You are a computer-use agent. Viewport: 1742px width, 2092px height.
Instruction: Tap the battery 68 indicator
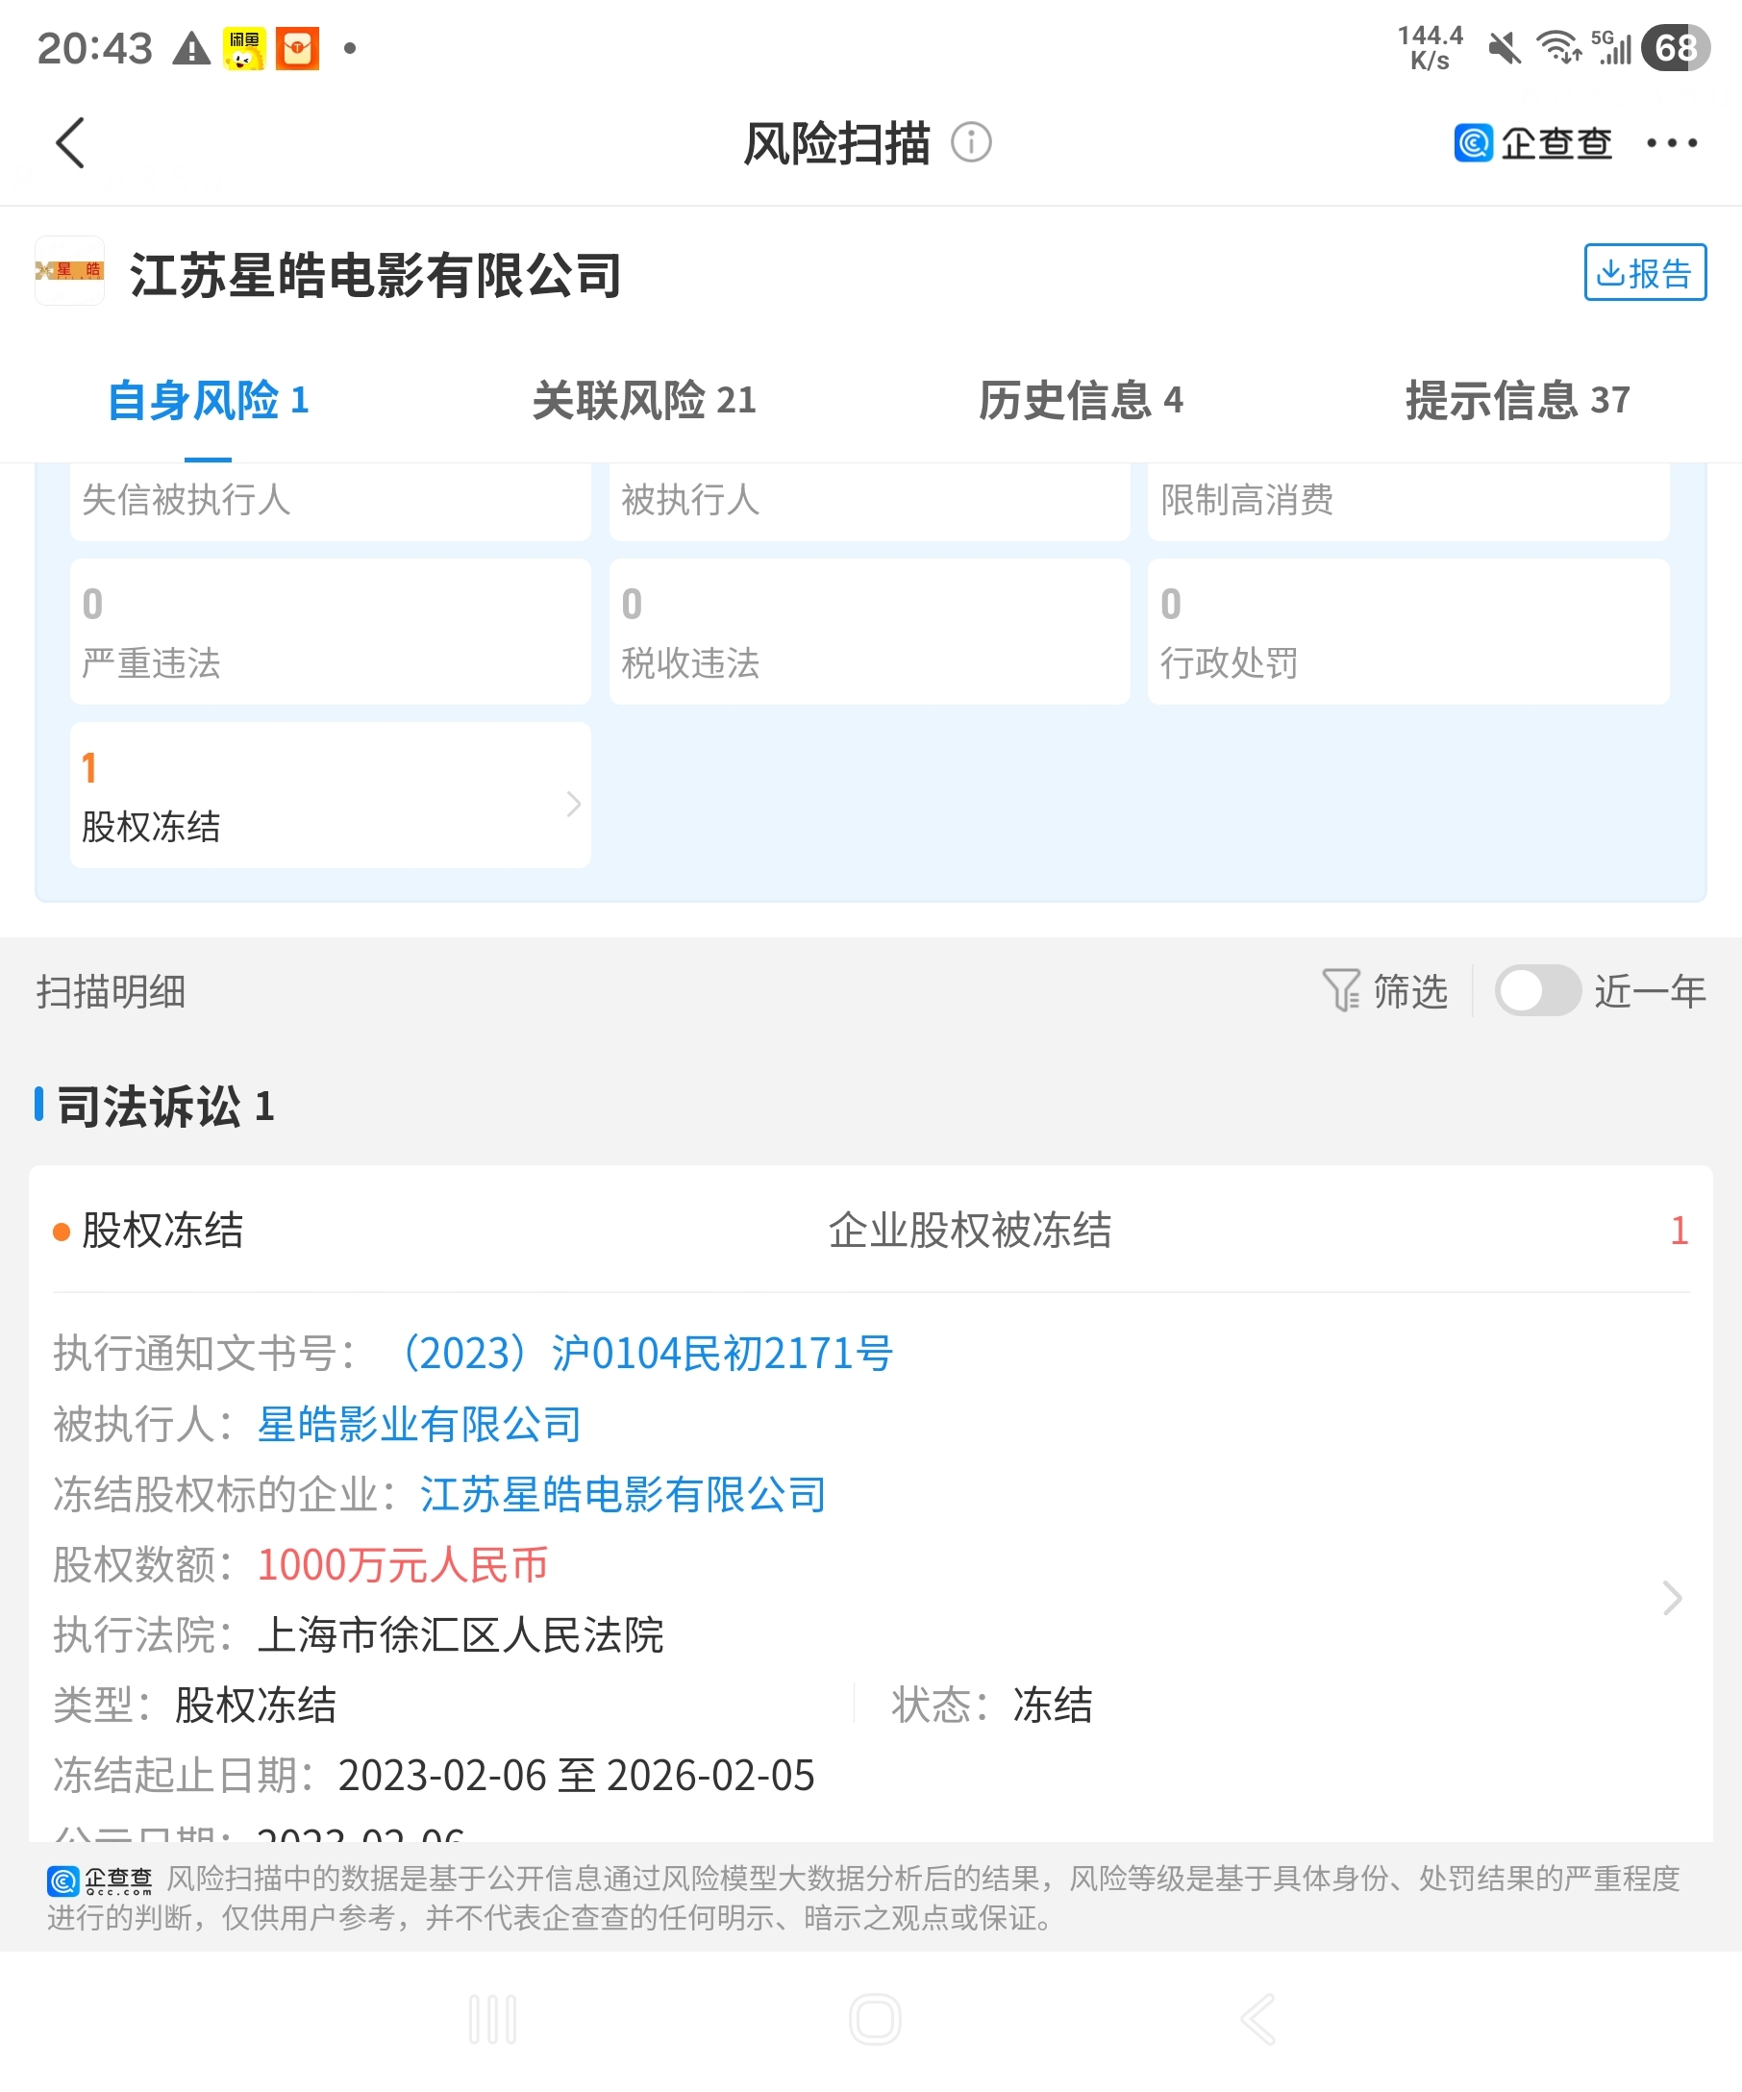point(1676,48)
